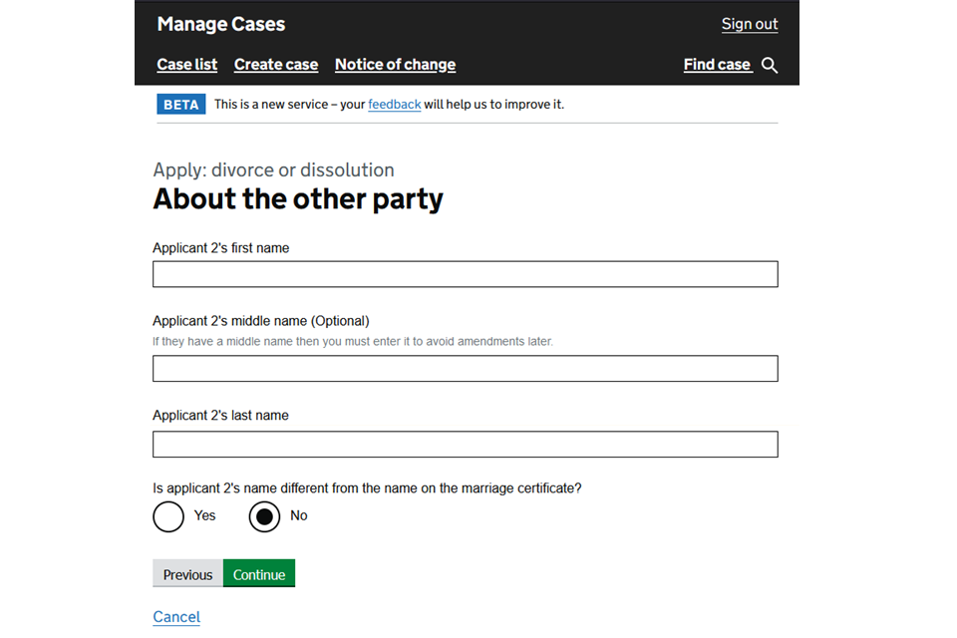
Task: Sign out of the service
Action: (749, 24)
